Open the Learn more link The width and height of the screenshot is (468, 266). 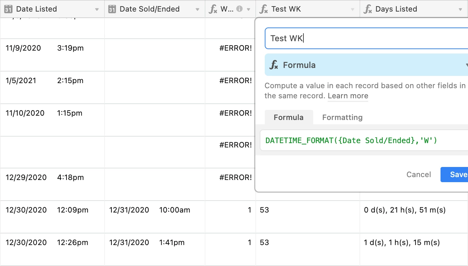(348, 96)
